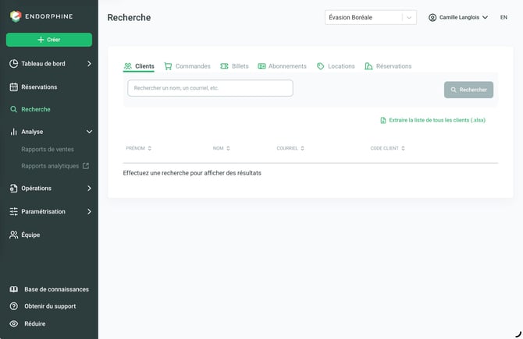
Task: Switch language with EN link
Action: 503,17
